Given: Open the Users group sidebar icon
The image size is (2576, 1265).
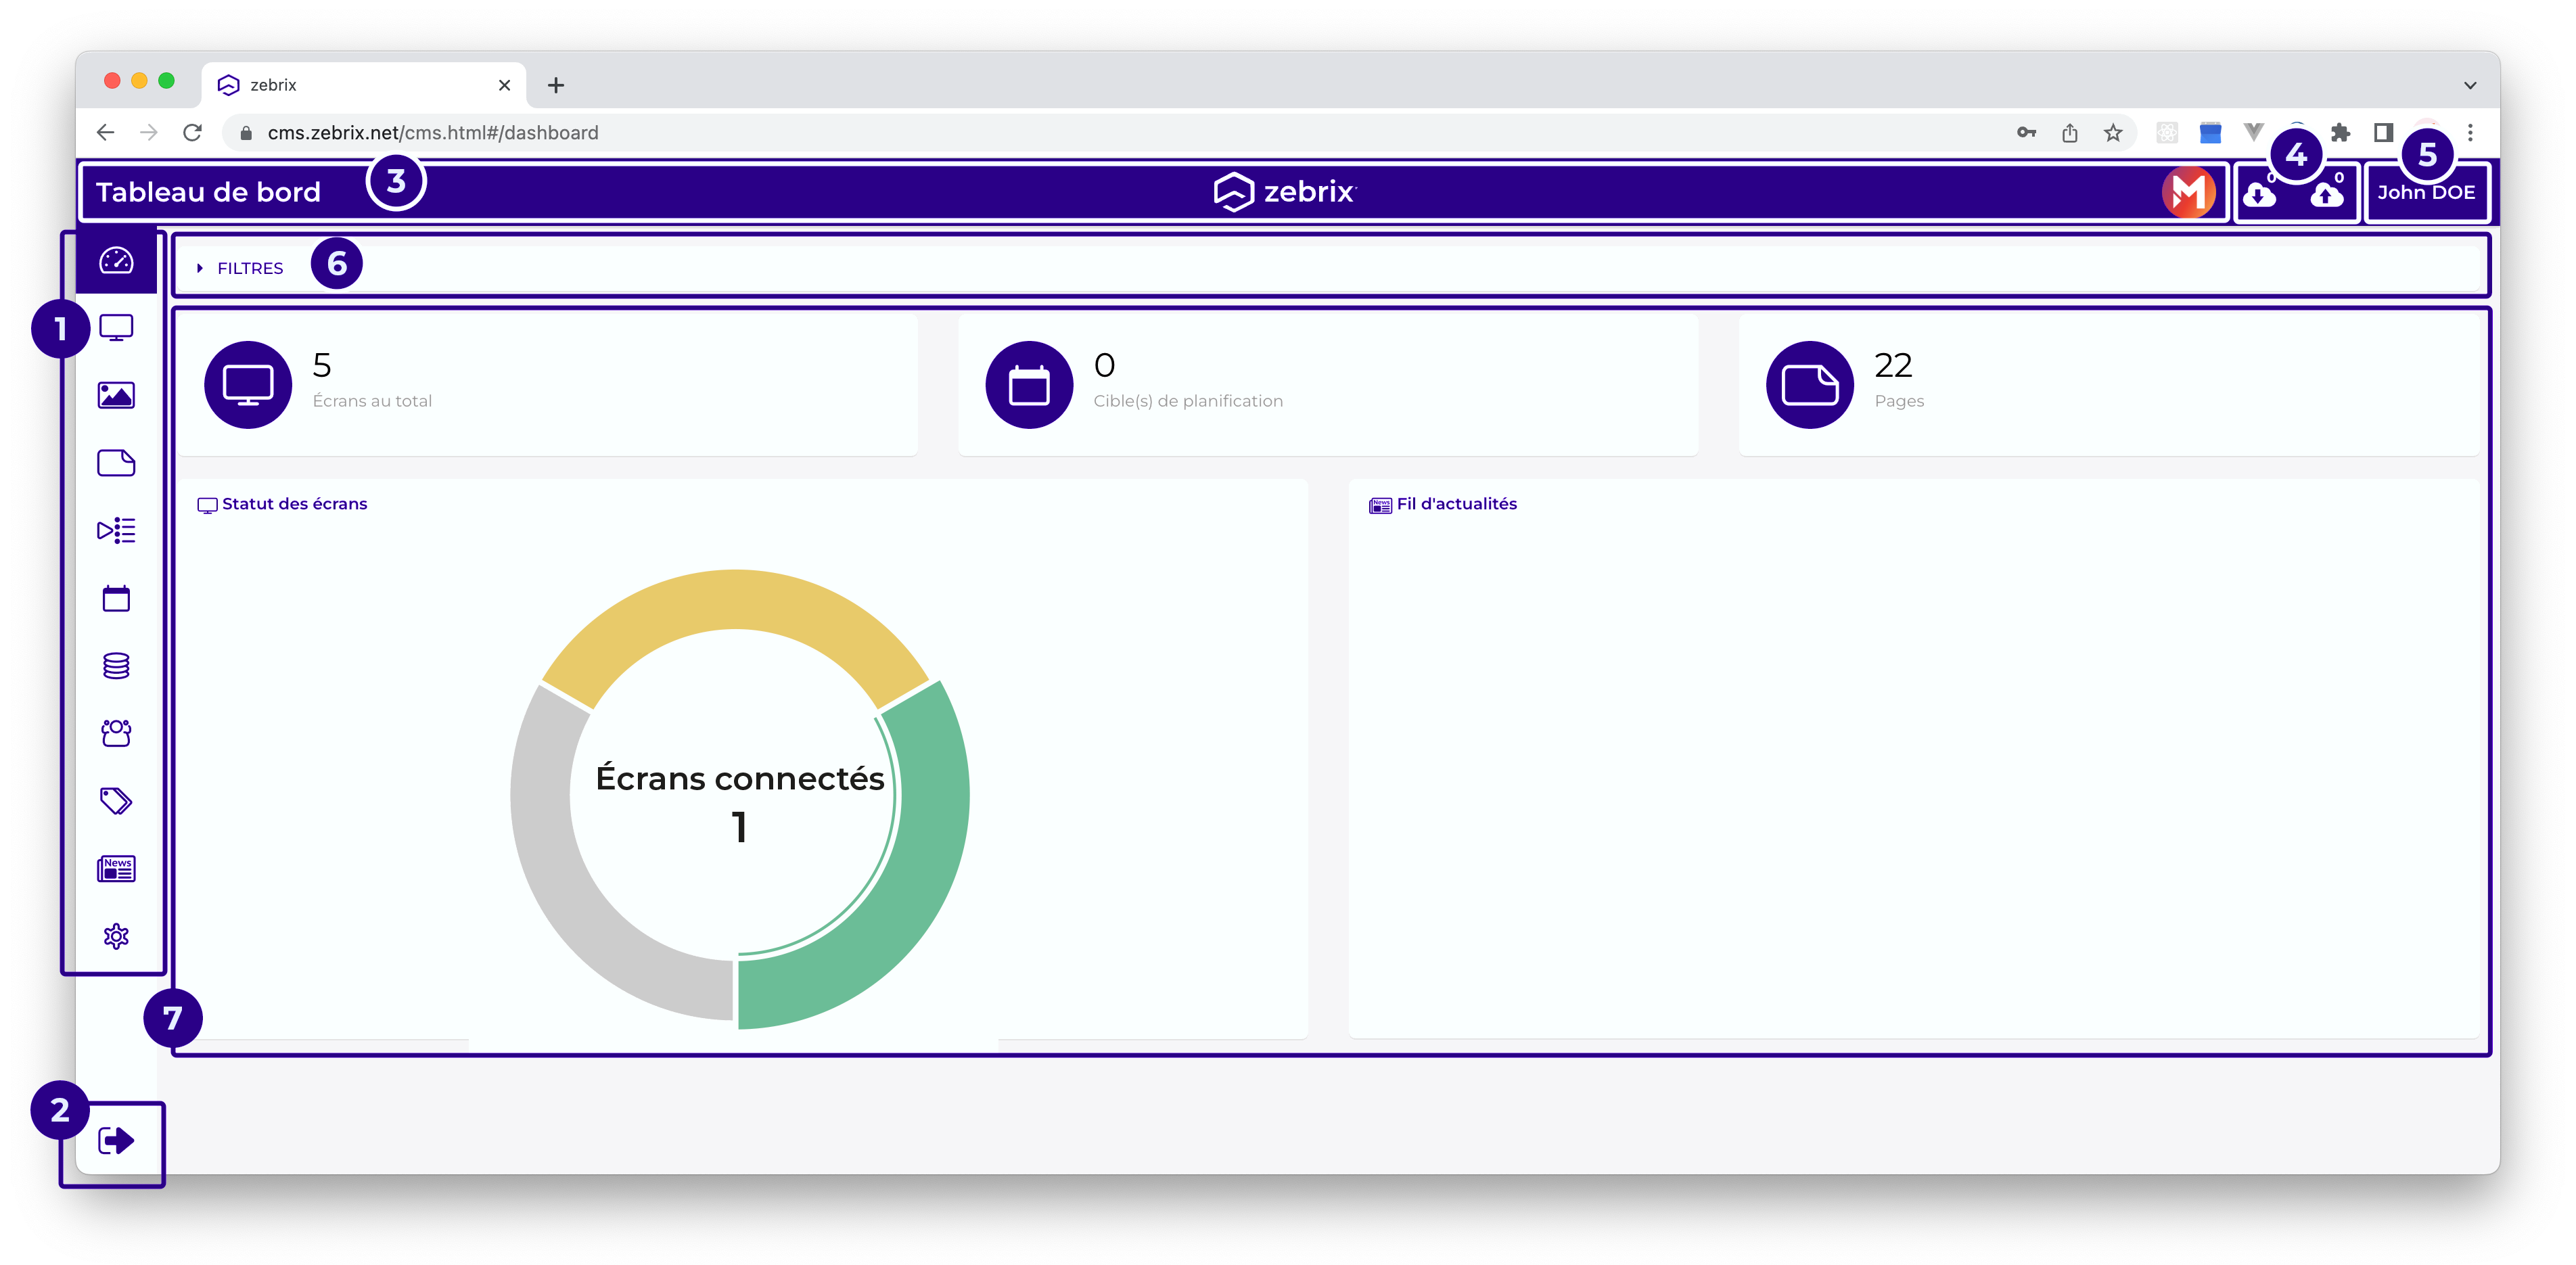Looking at the screenshot, I should 116,733.
